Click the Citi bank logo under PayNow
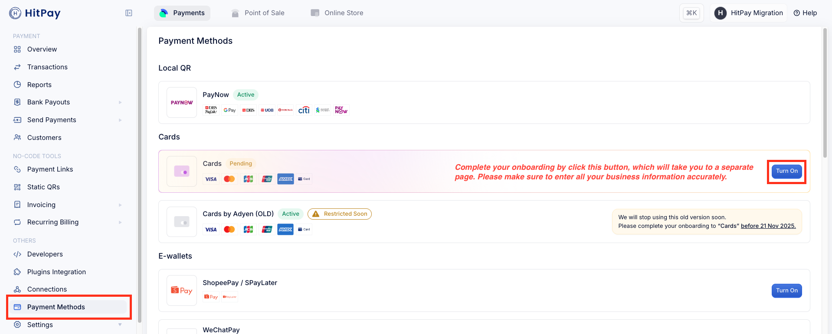 point(304,110)
